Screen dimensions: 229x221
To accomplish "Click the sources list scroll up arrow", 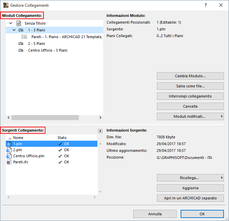I will (100, 144).
